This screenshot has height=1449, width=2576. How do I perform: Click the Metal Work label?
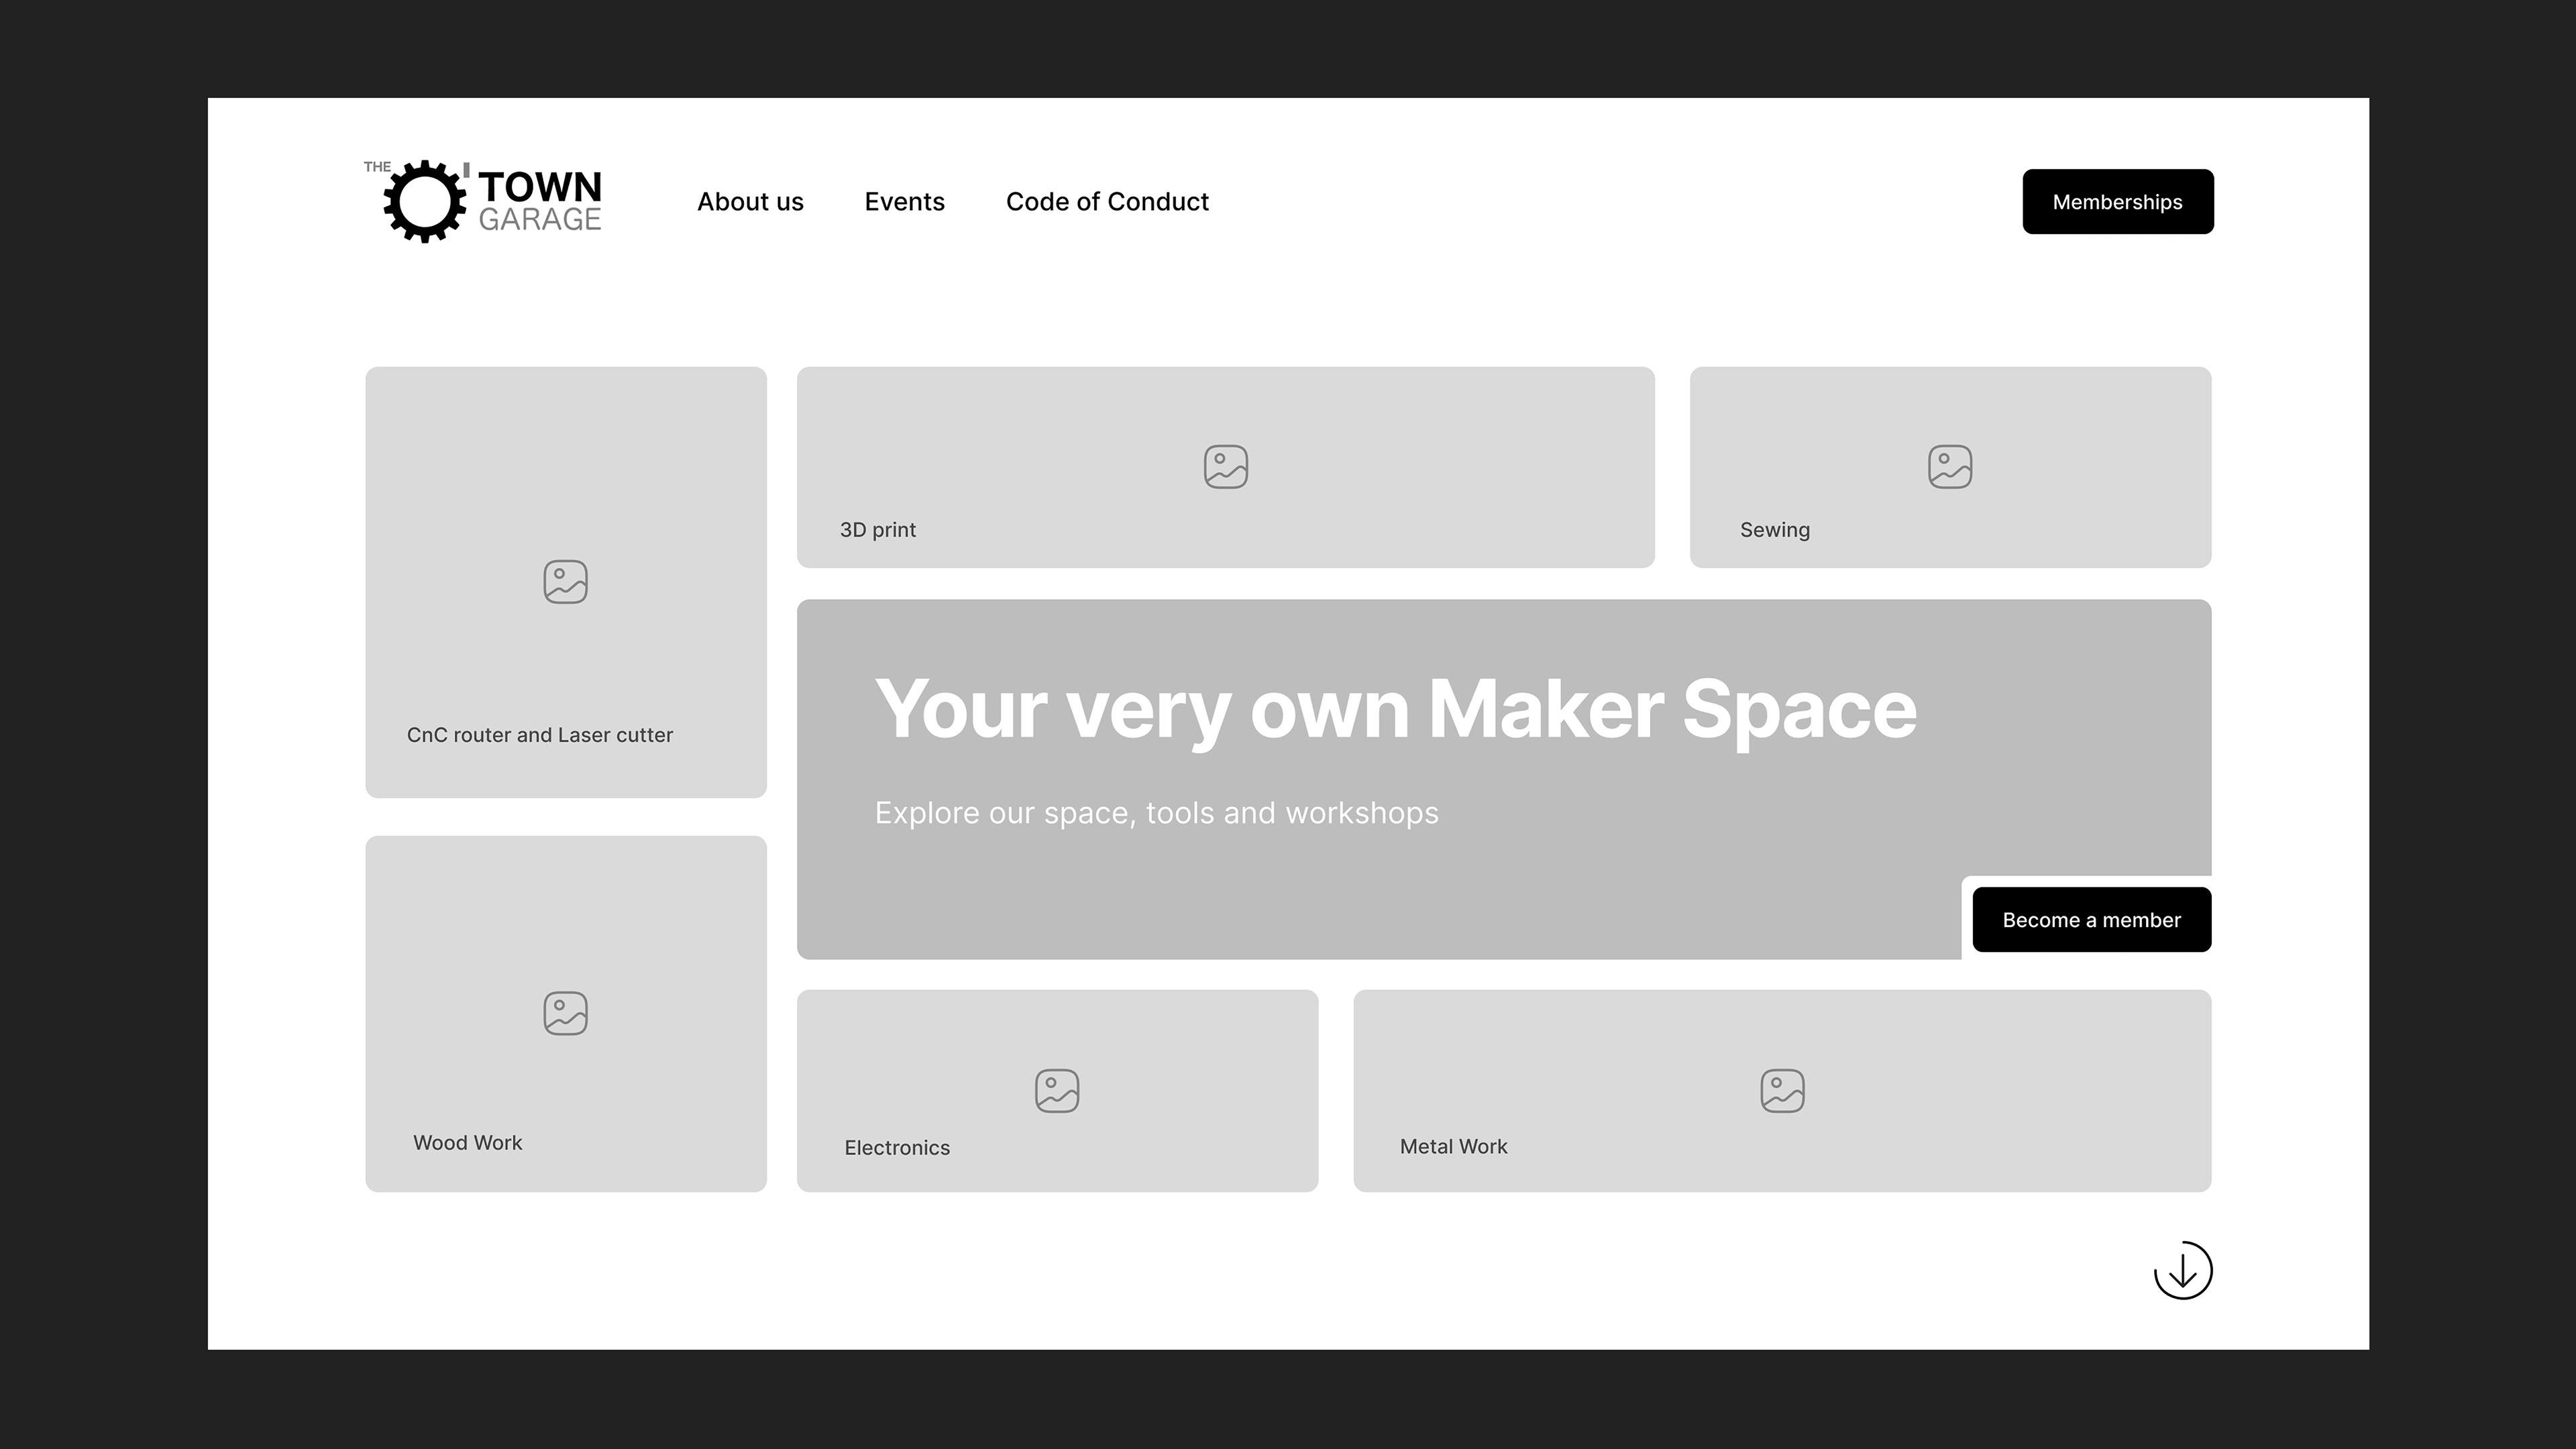1452,1147
